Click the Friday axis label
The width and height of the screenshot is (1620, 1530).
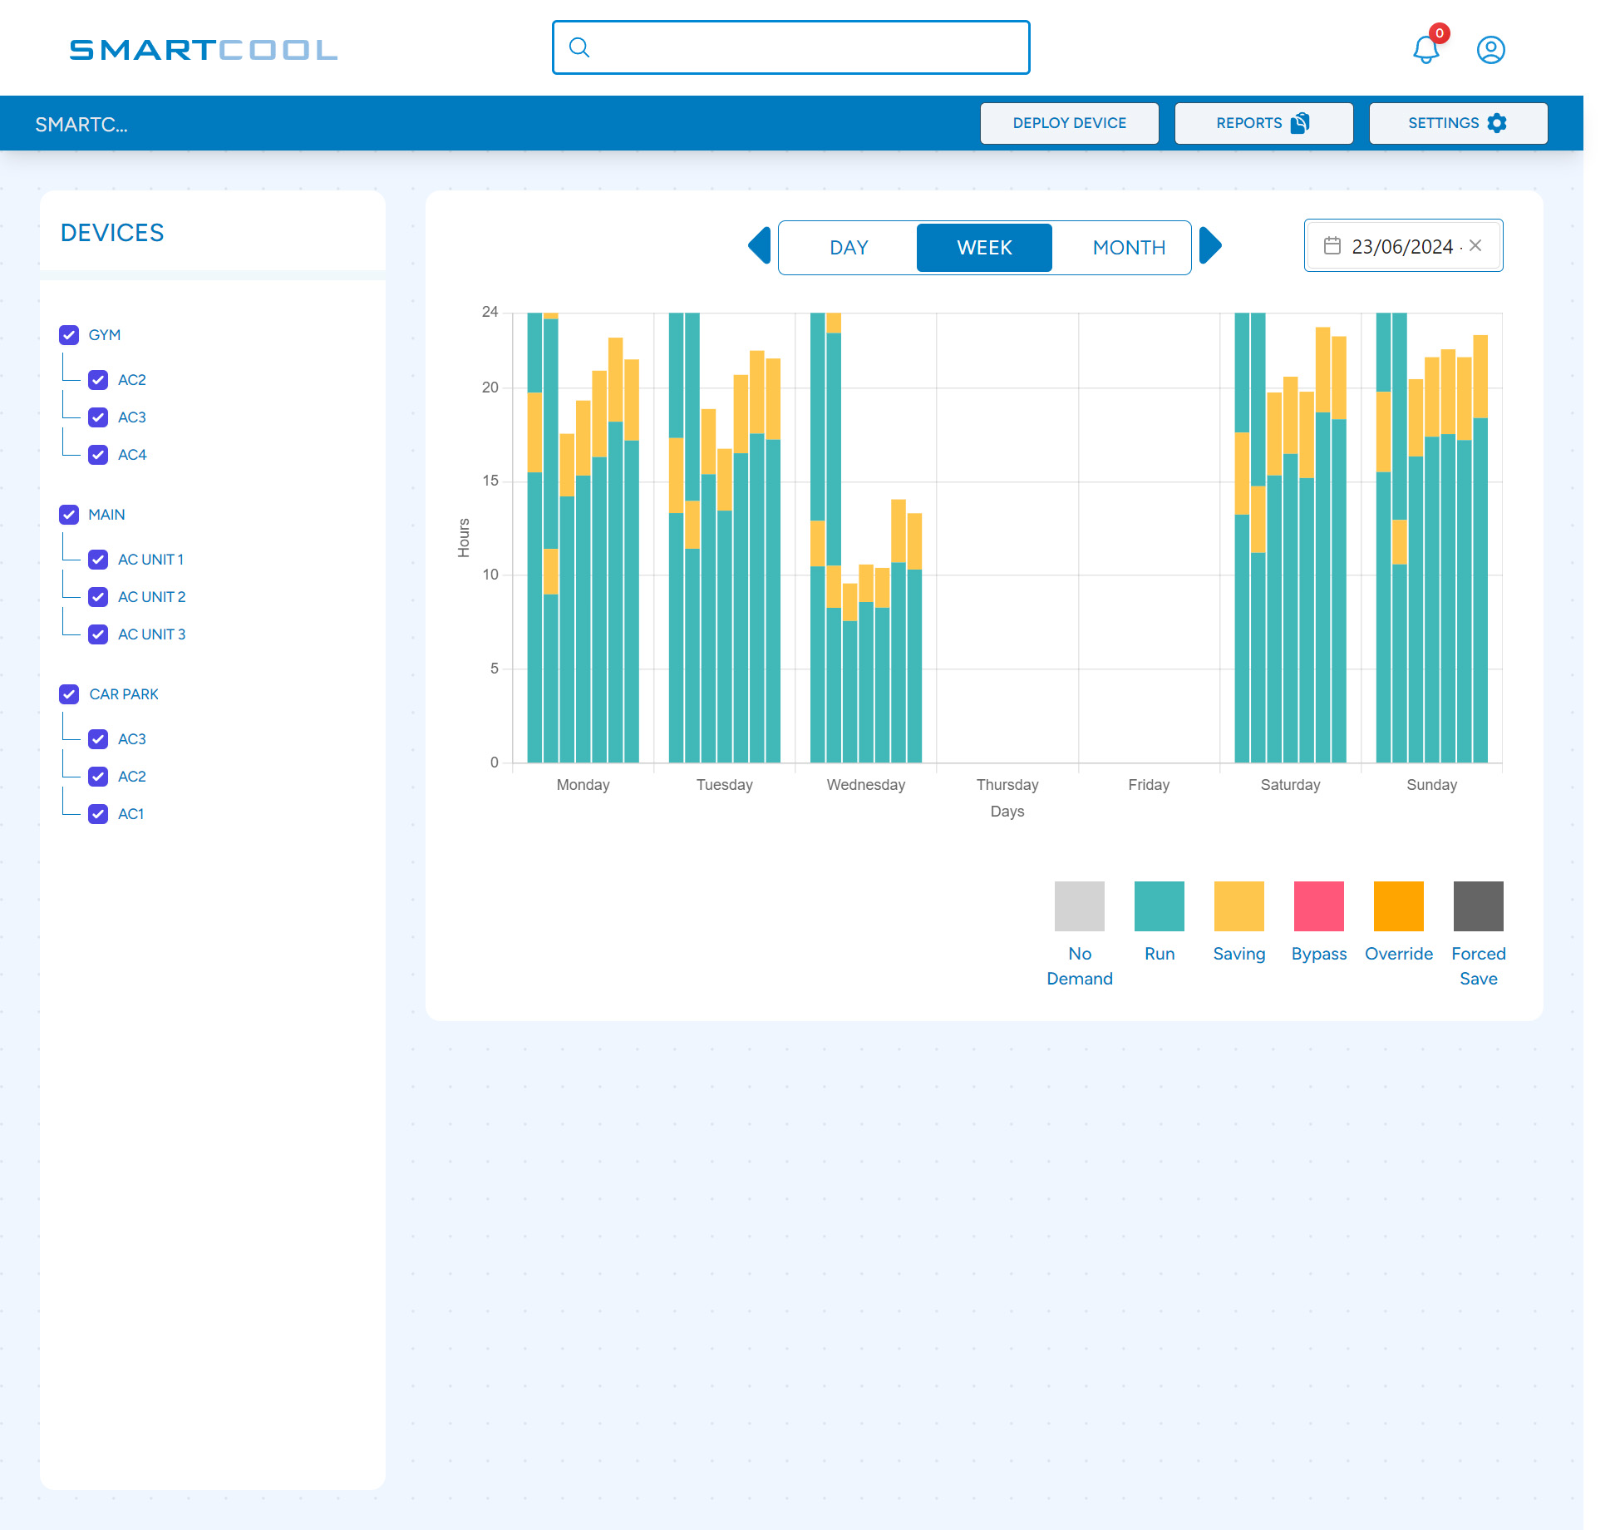tap(1149, 785)
